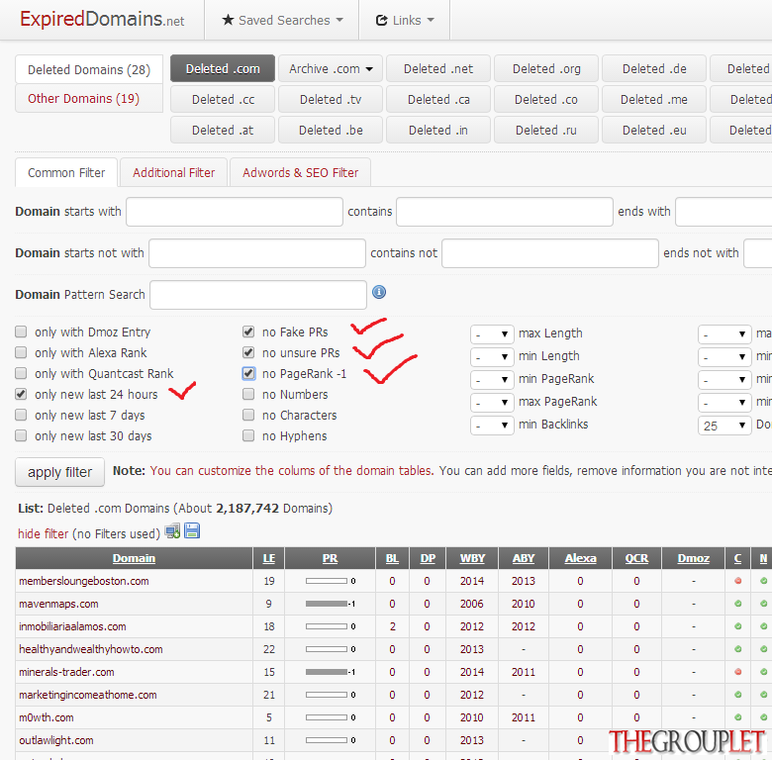This screenshot has width=772, height=760.
Task: Open the Additional Filter tab
Action: pyautogui.click(x=174, y=173)
